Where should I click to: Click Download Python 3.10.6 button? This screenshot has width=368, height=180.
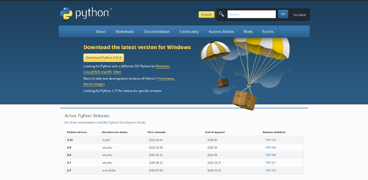104,58
